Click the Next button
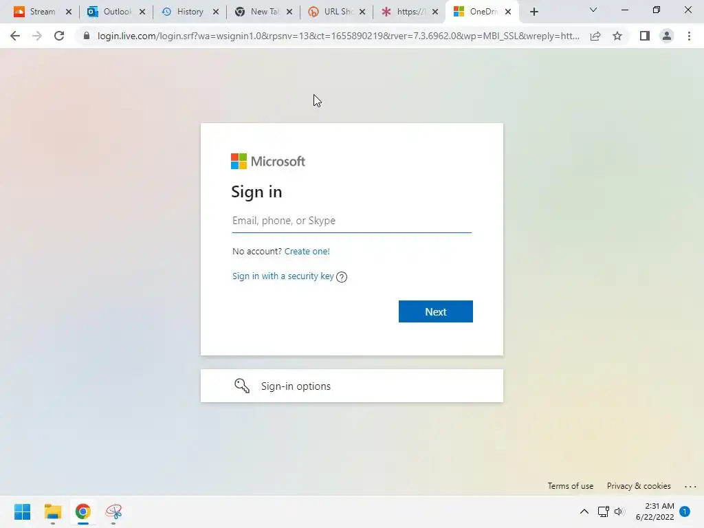This screenshot has width=704, height=528. [x=435, y=311]
